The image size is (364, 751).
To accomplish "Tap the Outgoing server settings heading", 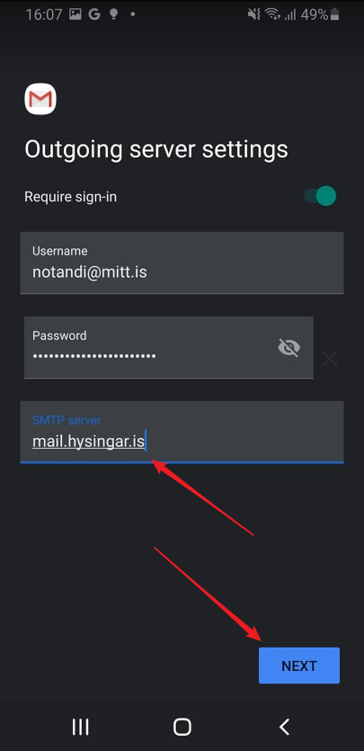I will (156, 149).
